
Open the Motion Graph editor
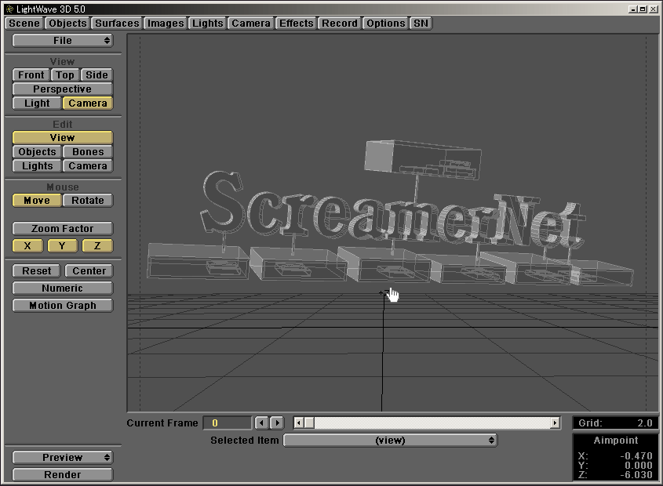pos(63,306)
